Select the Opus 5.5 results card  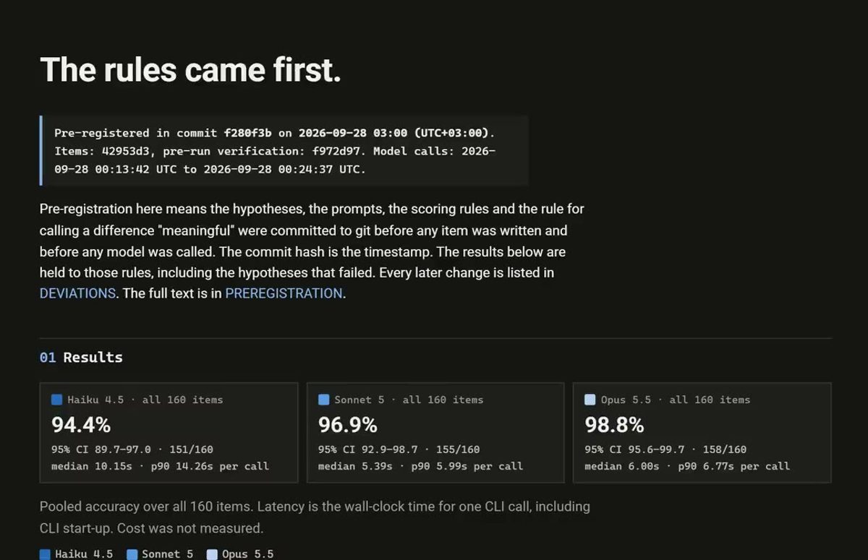pyautogui.click(x=702, y=433)
